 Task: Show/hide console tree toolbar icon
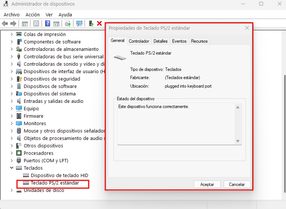pos(24,23)
